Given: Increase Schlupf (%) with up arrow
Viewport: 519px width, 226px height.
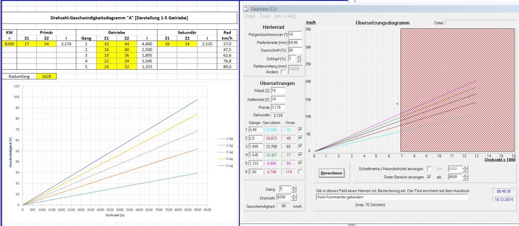Looking at the screenshot, I should [x=298, y=57].
